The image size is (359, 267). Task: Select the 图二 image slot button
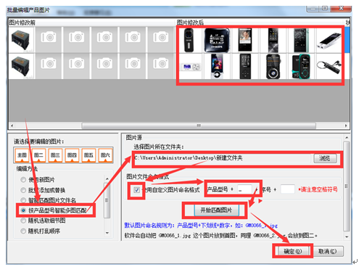click(x=38, y=155)
